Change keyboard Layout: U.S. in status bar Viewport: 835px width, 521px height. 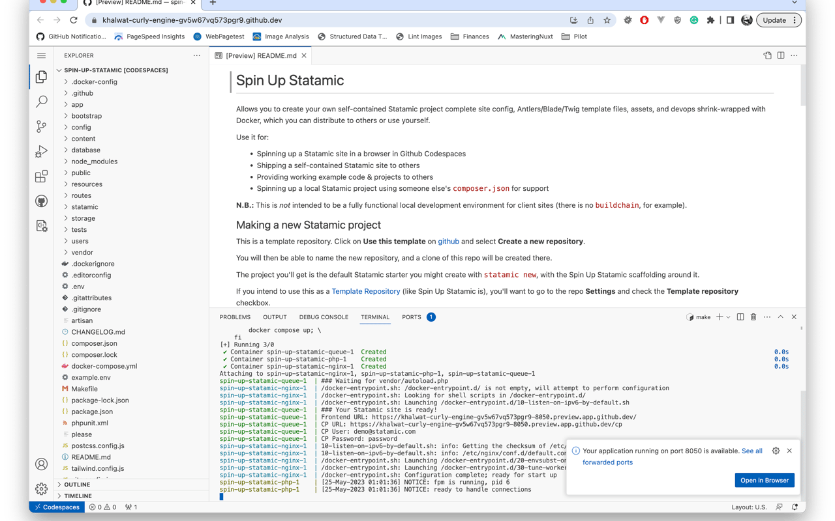749,507
